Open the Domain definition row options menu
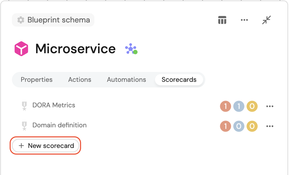This screenshot has width=289, height=175. pyautogui.click(x=270, y=126)
